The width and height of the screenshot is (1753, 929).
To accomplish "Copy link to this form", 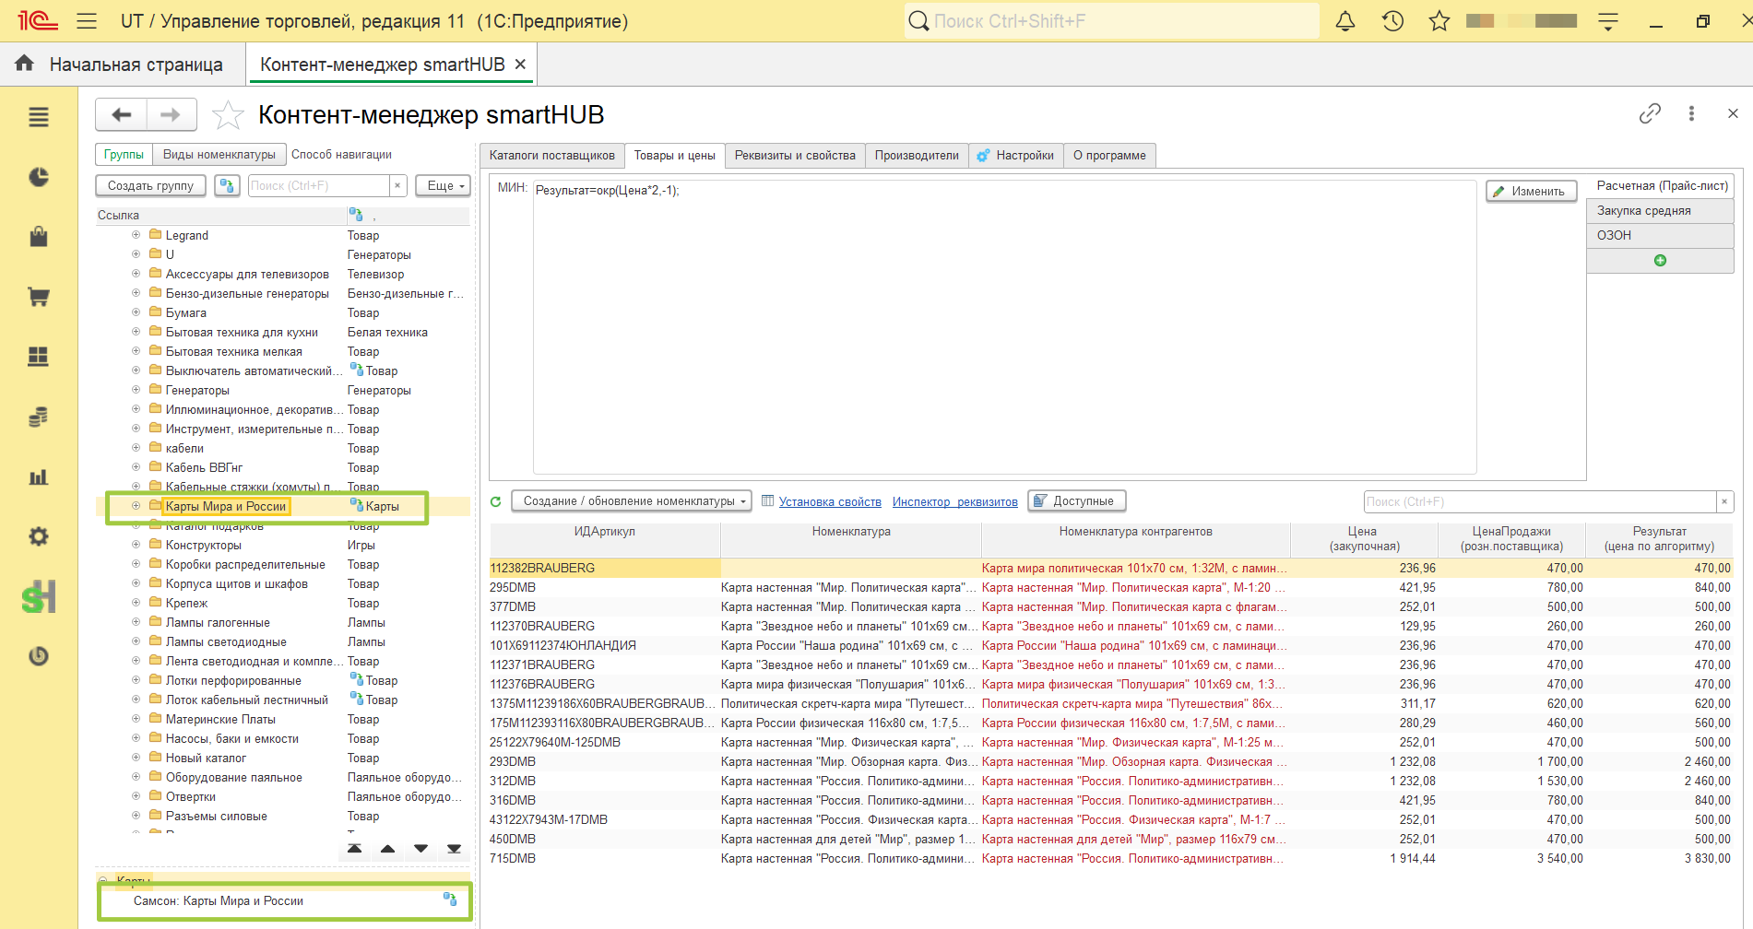I will click(x=1650, y=113).
